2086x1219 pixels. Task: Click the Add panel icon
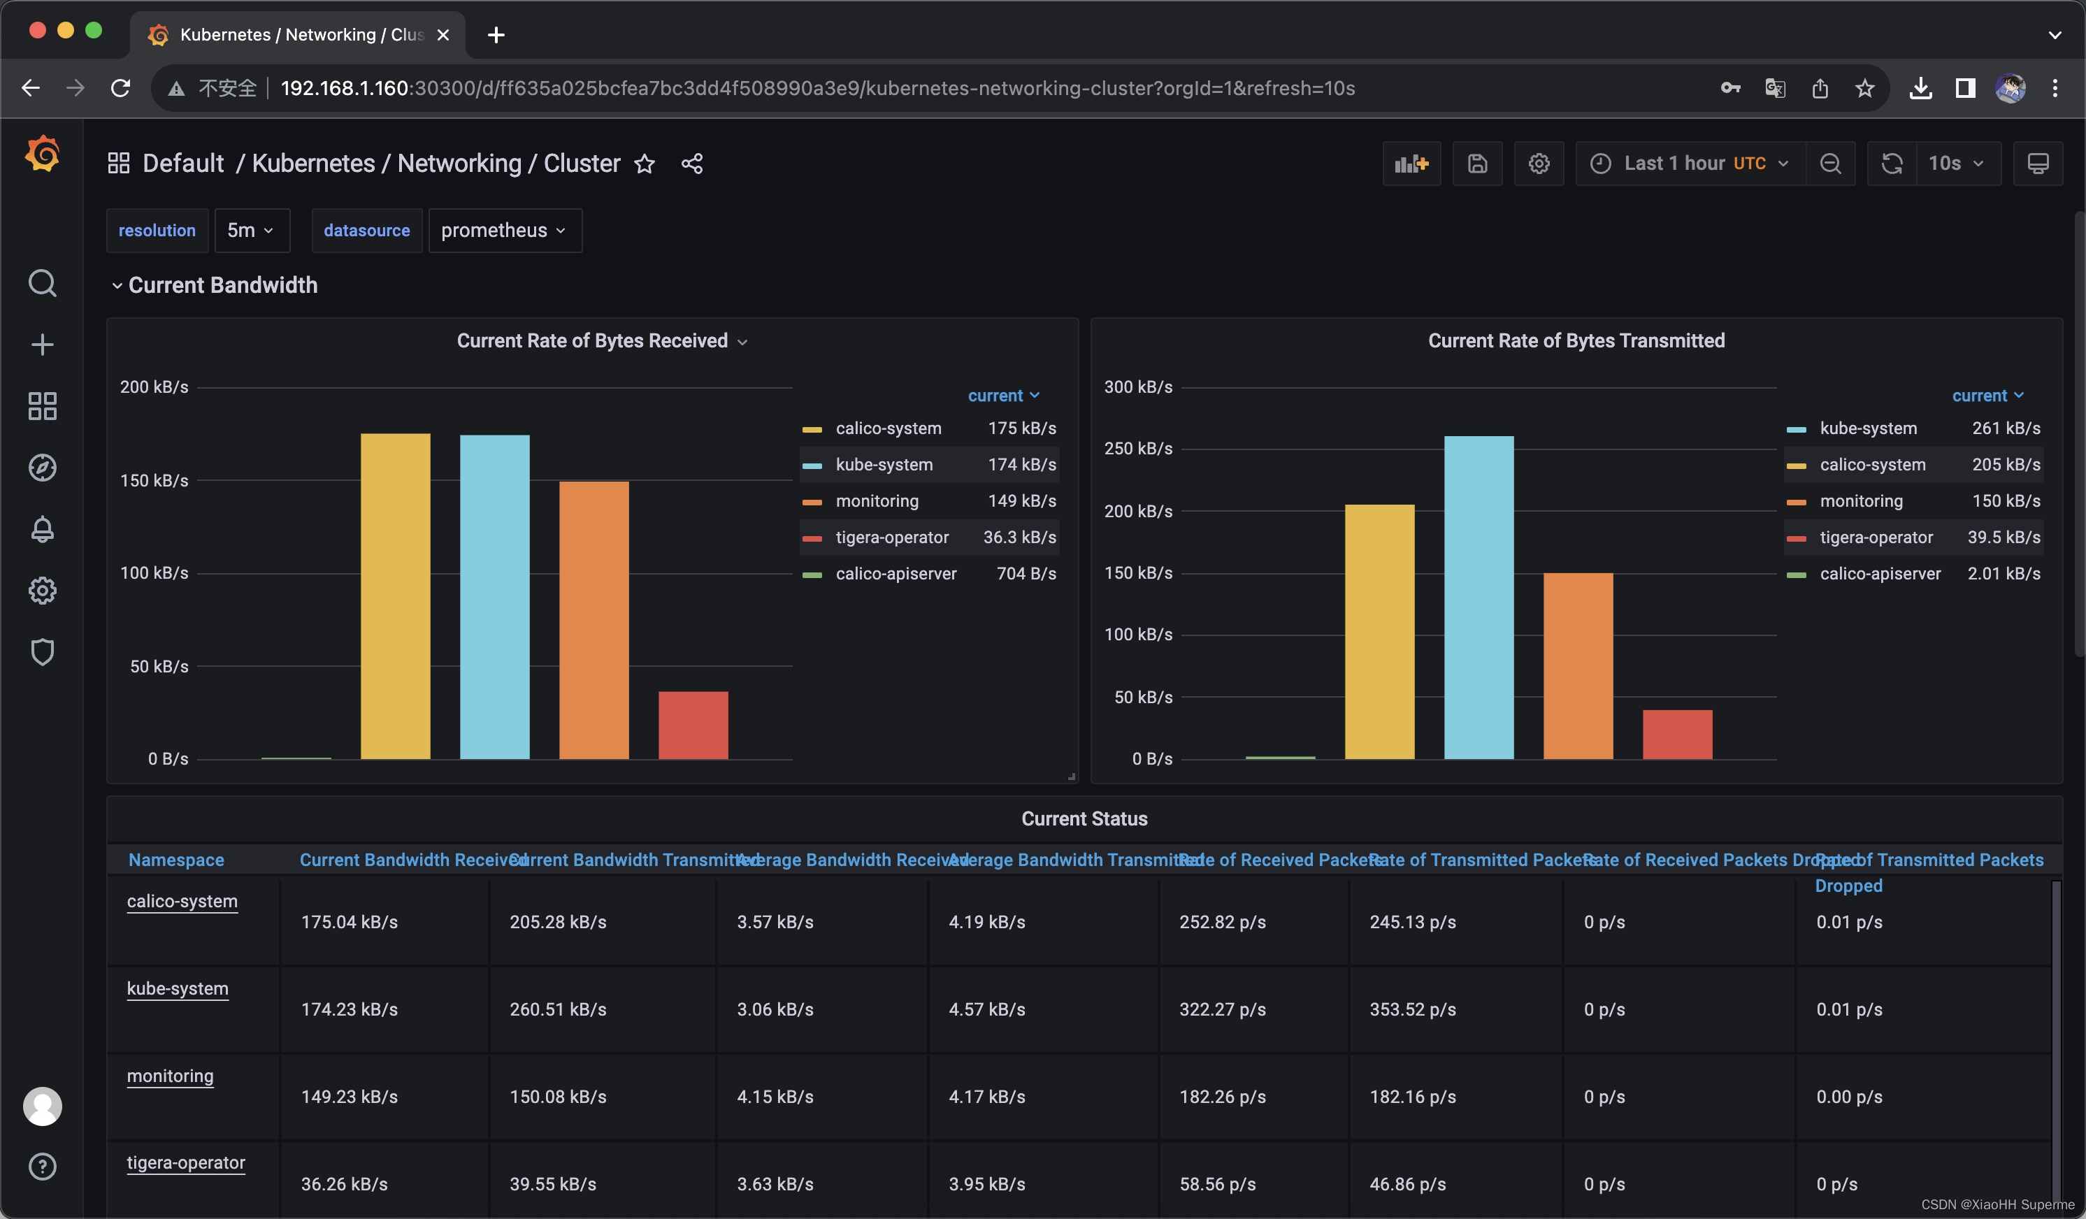click(x=1411, y=163)
